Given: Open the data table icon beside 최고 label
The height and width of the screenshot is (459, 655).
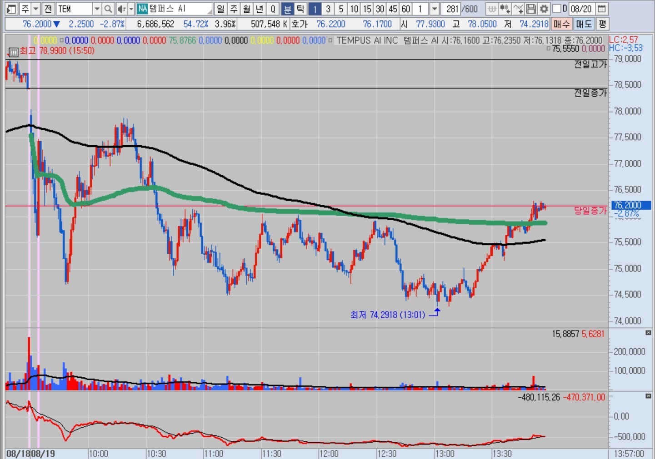Looking at the screenshot, I should (x=13, y=52).
